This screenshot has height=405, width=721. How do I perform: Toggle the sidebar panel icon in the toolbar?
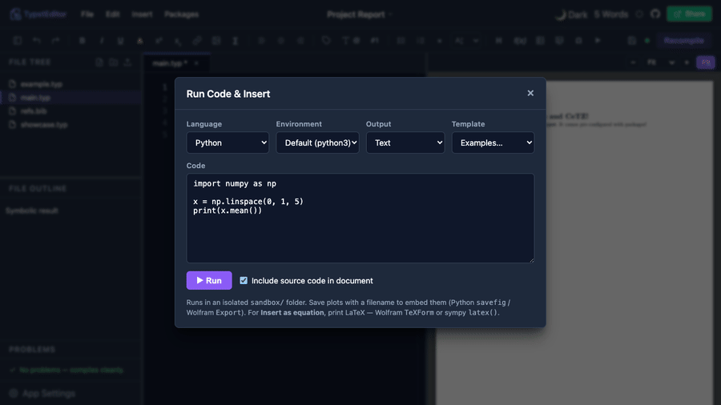click(17, 40)
